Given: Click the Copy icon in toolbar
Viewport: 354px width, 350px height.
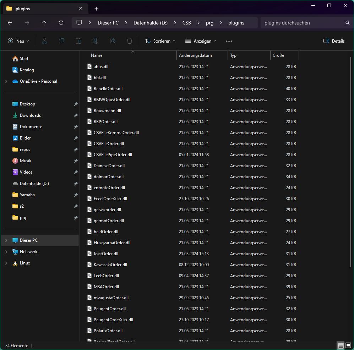Looking at the screenshot, I should [61, 41].
